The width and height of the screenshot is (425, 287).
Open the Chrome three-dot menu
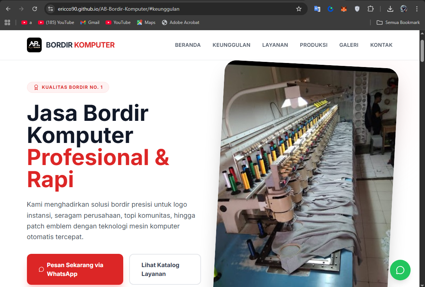(x=417, y=8)
